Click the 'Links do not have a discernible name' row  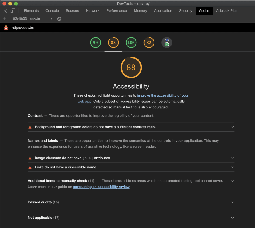(x=131, y=167)
